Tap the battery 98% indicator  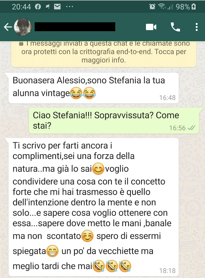[186, 7]
